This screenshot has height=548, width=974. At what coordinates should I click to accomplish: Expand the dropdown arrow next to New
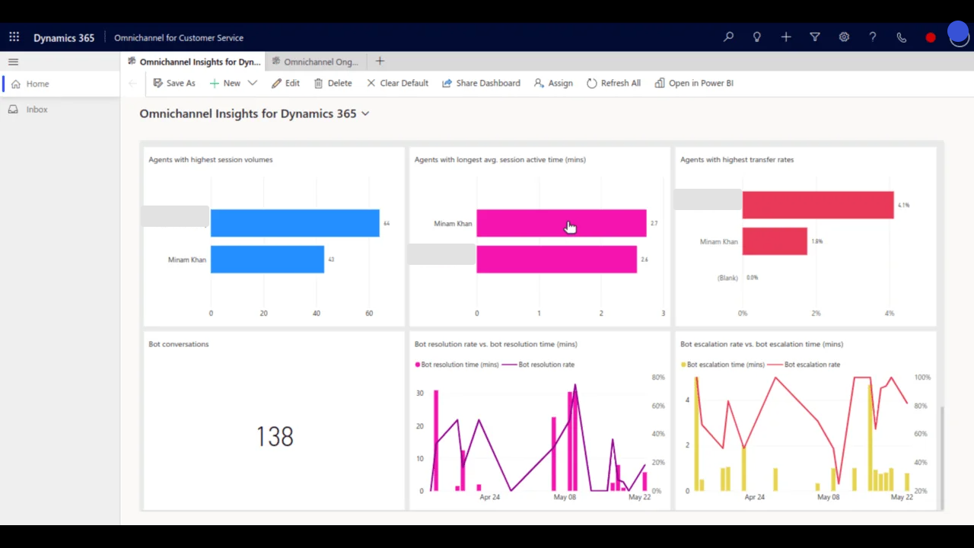click(x=253, y=83)
